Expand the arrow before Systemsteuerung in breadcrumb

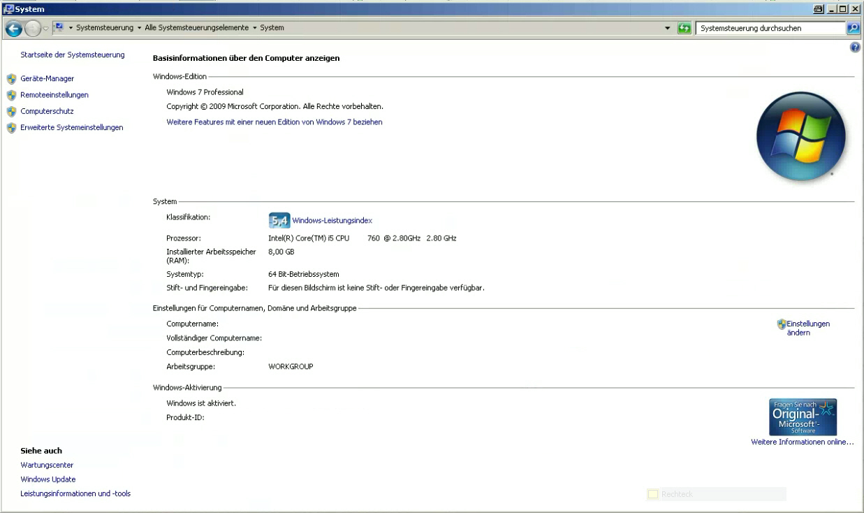tap(71, 28)
